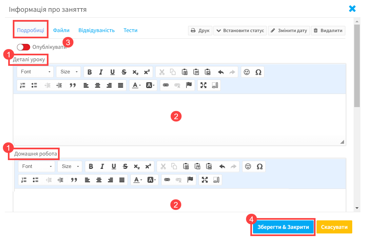This screenshot has width=366, height=240.
Task: Toggle Italic in the Домашня робота editor
Action: [102, 167]
